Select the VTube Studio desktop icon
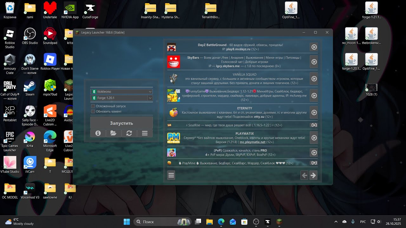 click(x=10, y=165)
